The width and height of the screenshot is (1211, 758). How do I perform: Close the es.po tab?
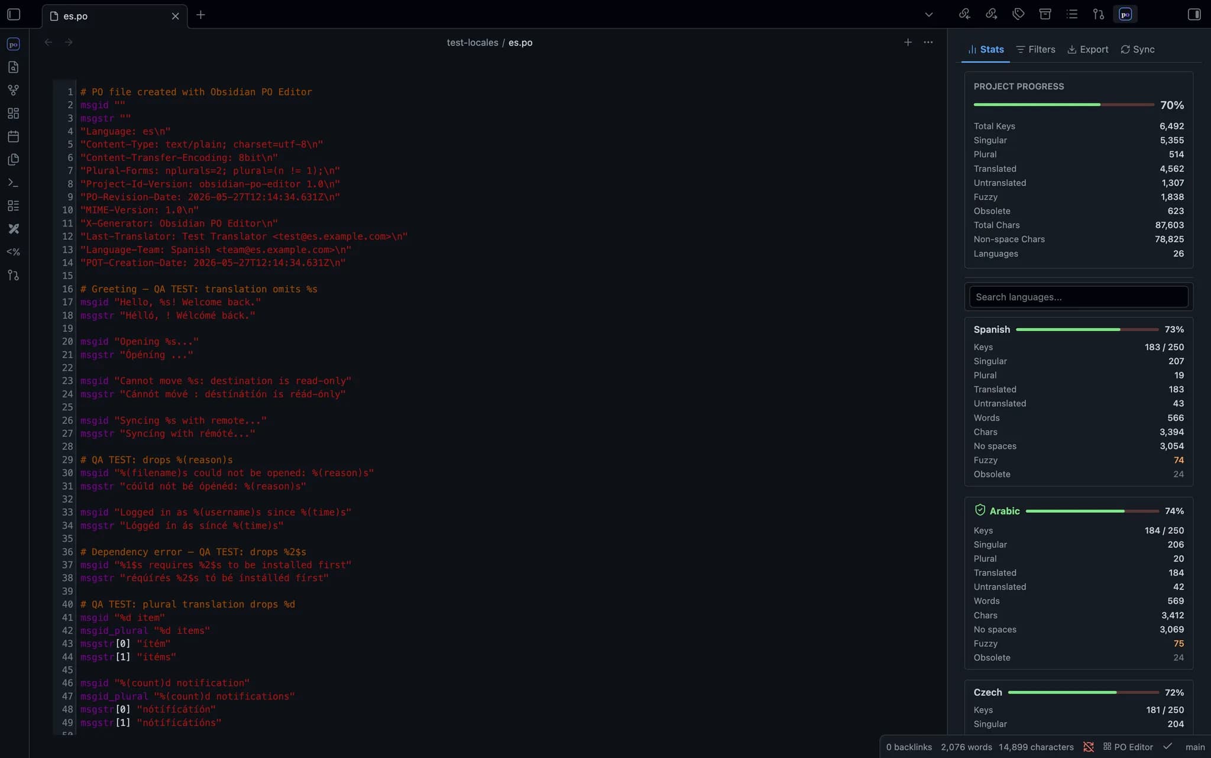tap(175, 16)
